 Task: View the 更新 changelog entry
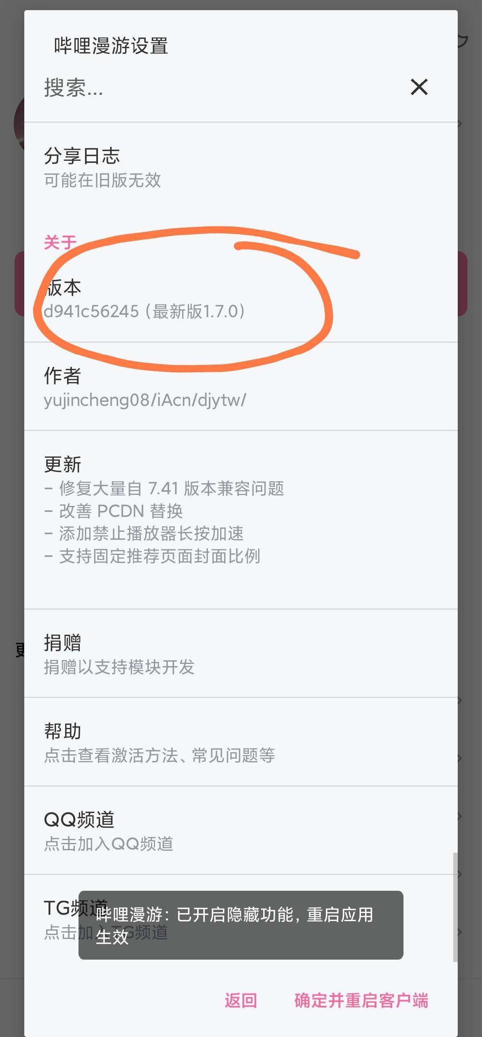tap(241, 520)
